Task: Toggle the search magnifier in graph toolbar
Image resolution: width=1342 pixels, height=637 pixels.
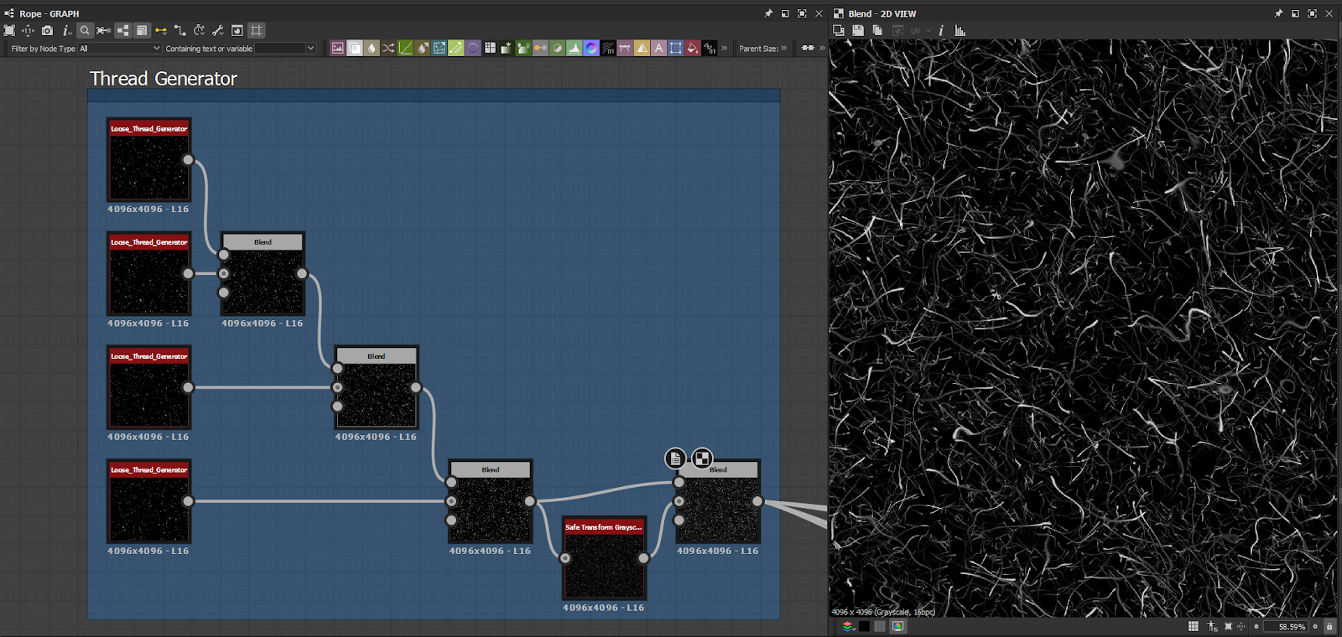Action: [85, 30]
